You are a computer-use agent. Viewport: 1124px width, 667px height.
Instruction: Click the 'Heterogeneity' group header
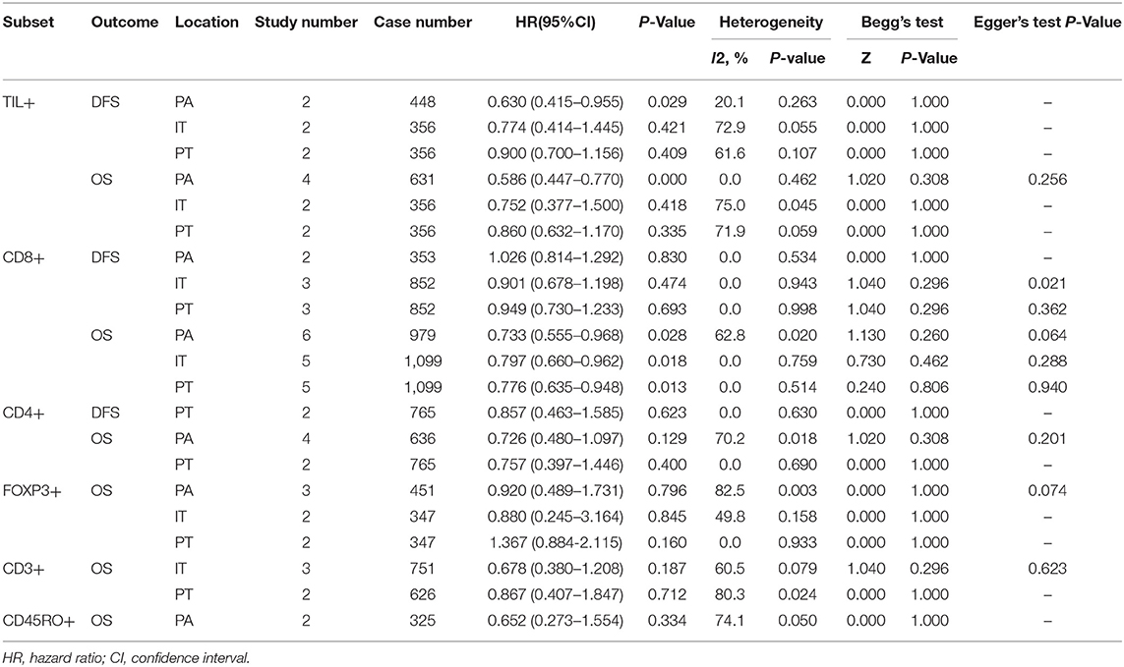click(771, 23)
